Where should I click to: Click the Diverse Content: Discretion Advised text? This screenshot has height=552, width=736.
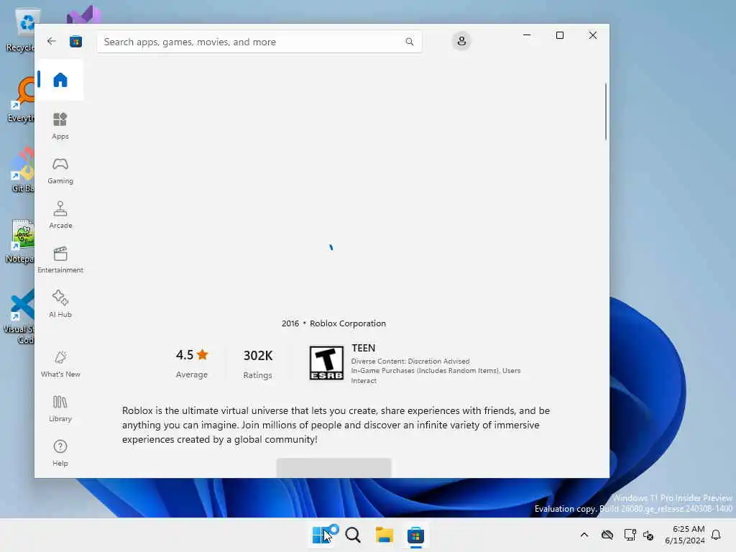pyautogui.click(x=410, y=362)
